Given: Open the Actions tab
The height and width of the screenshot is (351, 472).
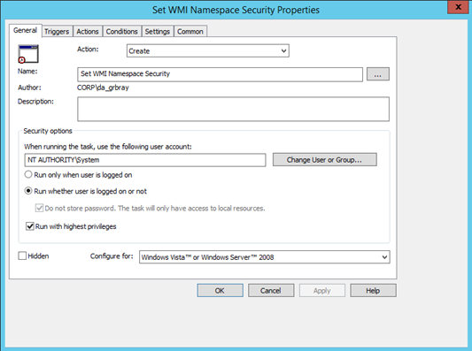Looking at the screenshot, I should tap(88, 31).
